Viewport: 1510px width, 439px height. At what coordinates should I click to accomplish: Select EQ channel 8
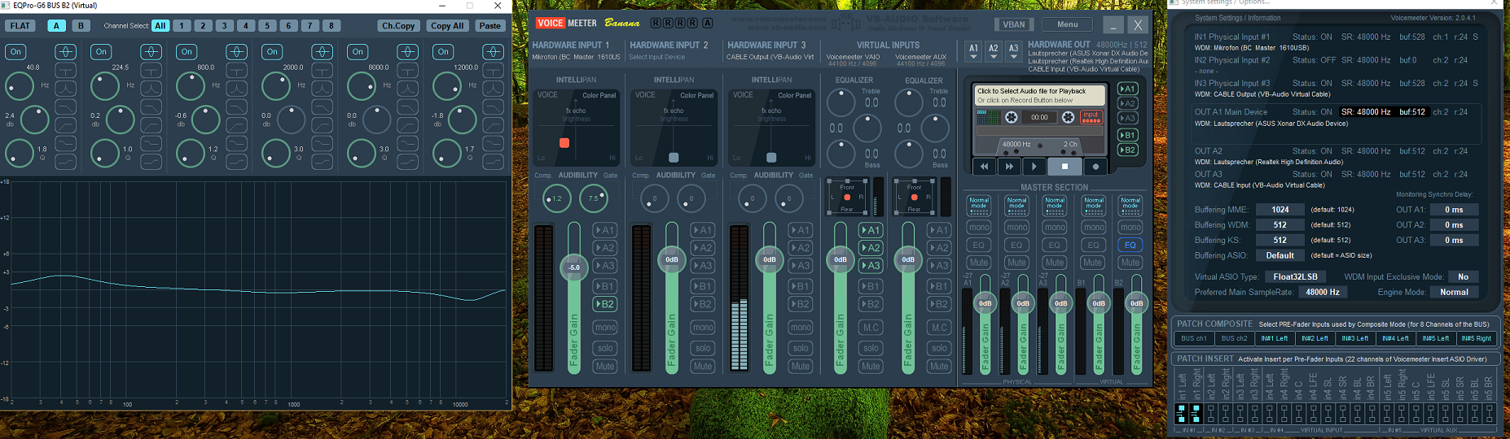tap(331, 26)
